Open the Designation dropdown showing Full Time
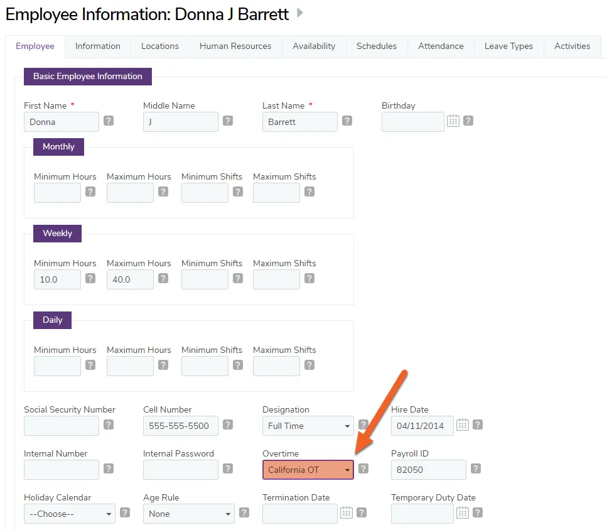607x530 pixels. tap(308, 426)
